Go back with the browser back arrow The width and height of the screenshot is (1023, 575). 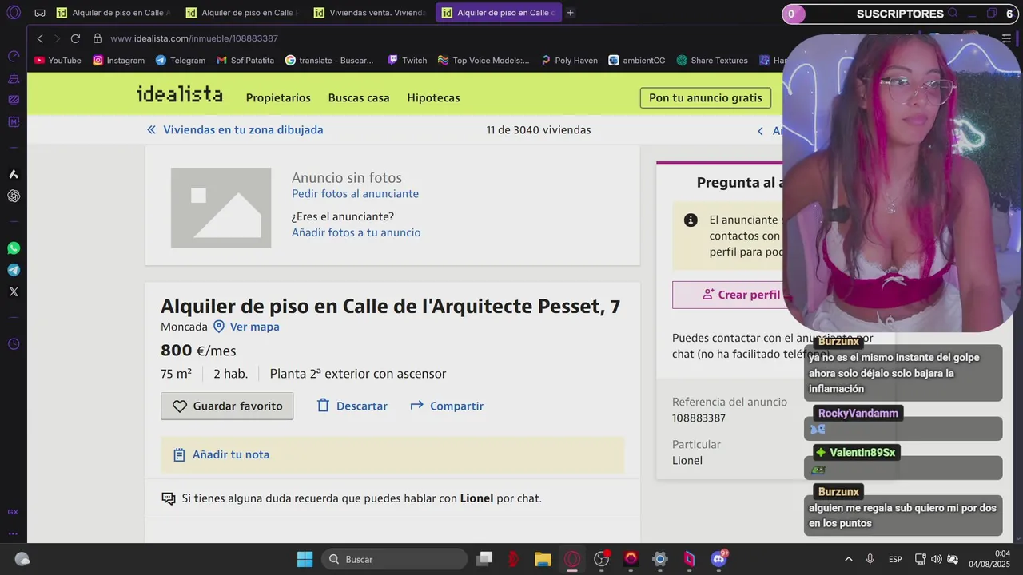40,38
